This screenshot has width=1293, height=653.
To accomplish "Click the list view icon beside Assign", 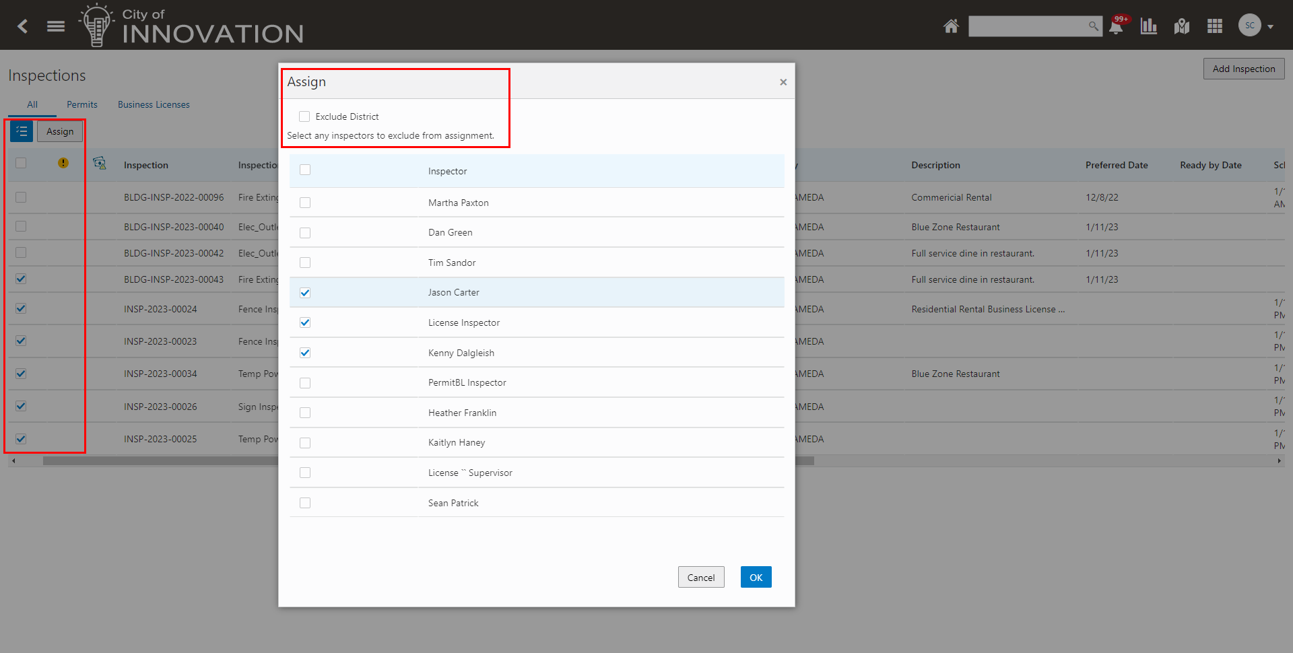I will click(22, 131).
